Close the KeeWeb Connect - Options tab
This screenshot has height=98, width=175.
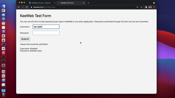coord(55,3)
